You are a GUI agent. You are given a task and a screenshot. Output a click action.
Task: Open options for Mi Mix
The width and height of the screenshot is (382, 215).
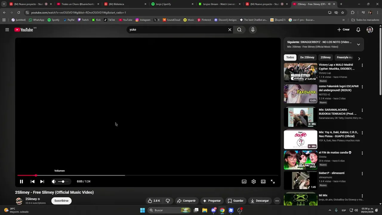coord(362,196)
